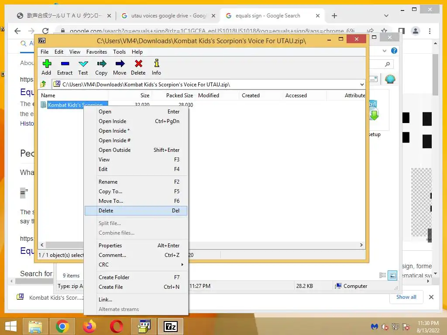Open the Edit menu in 7-Zip

pos(59,52)
